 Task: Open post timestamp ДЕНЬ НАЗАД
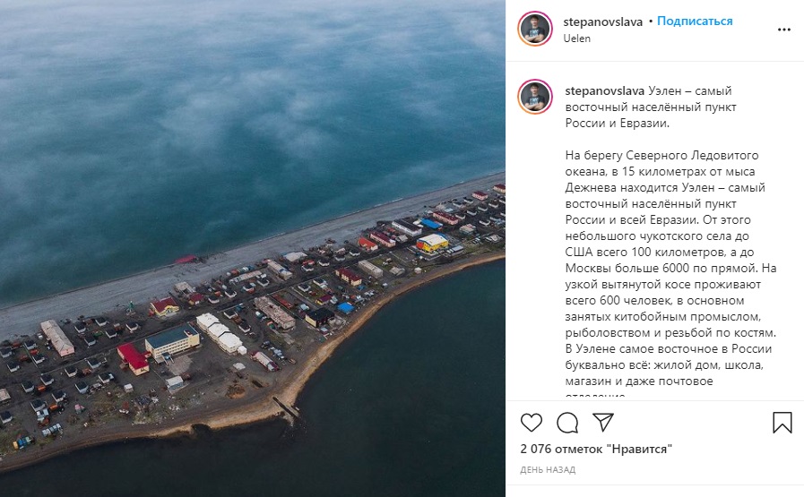pos(548,469)
